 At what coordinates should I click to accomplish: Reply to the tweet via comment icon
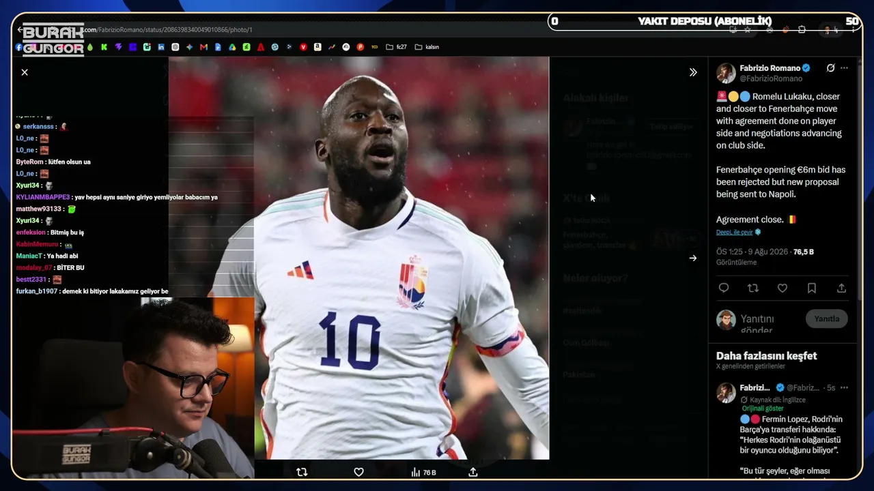(x=724, y=288)
